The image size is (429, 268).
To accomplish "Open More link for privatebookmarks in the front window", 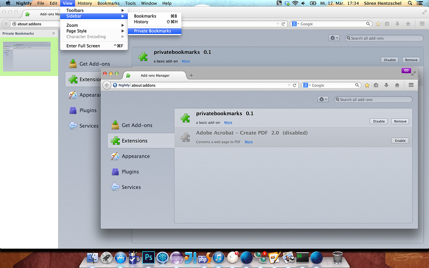I will pyautogui.click(x=228, y=123).
